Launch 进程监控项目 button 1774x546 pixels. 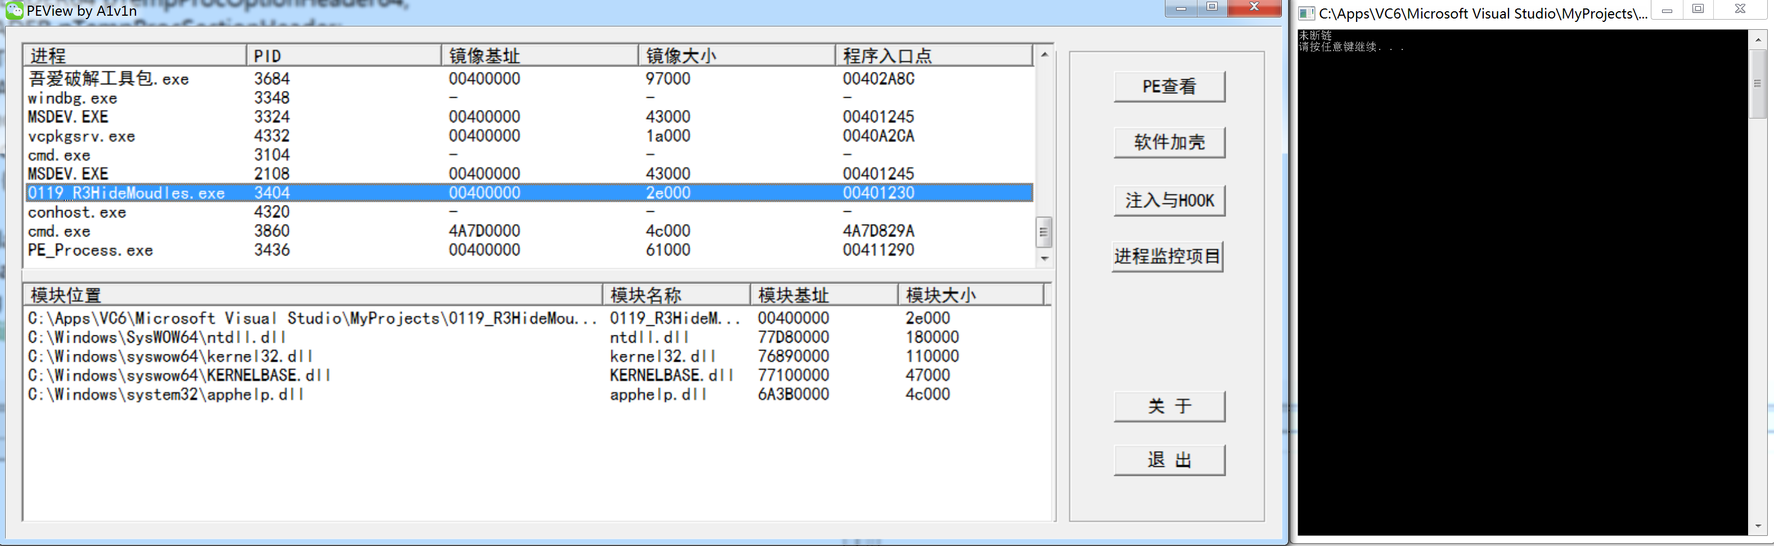1167,257
